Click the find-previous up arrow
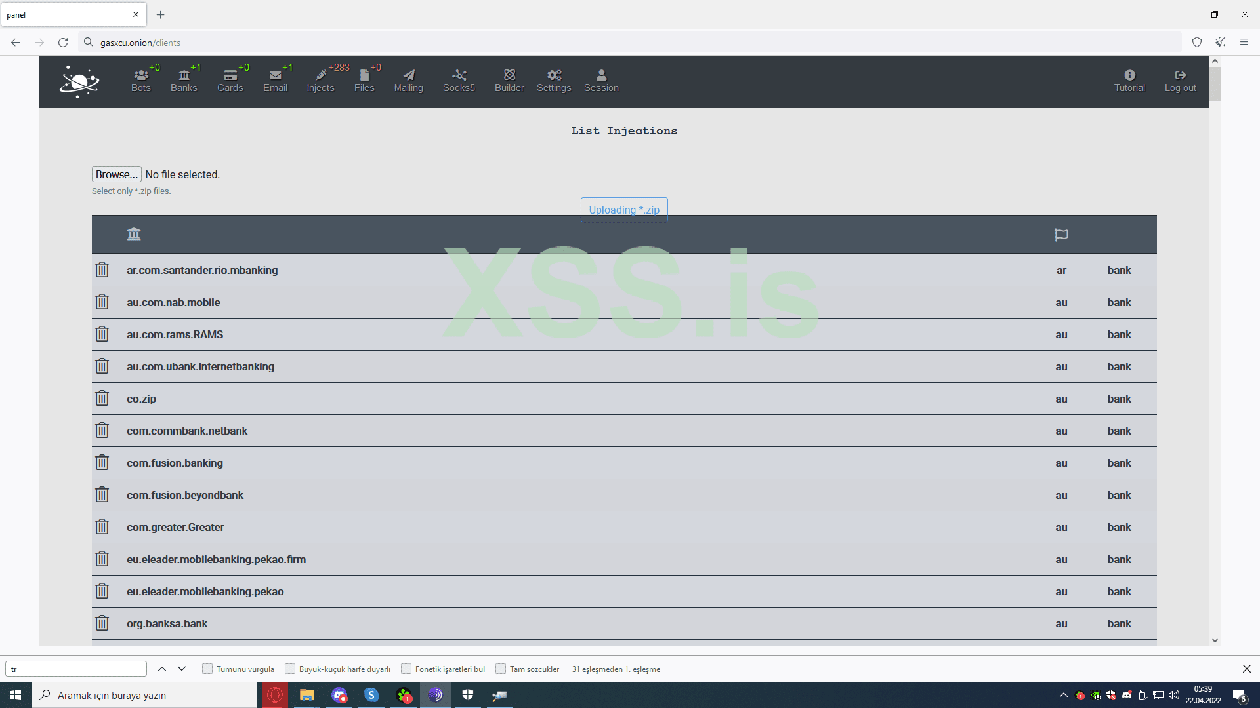 [161, 669]
